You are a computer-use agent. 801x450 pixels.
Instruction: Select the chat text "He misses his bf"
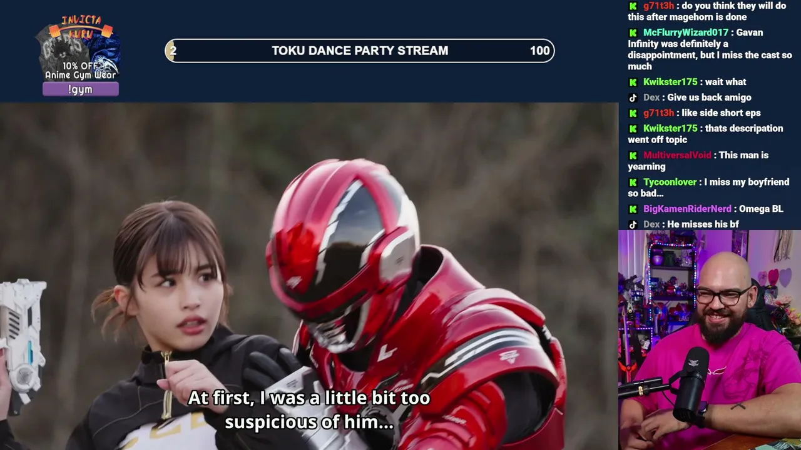703,224
